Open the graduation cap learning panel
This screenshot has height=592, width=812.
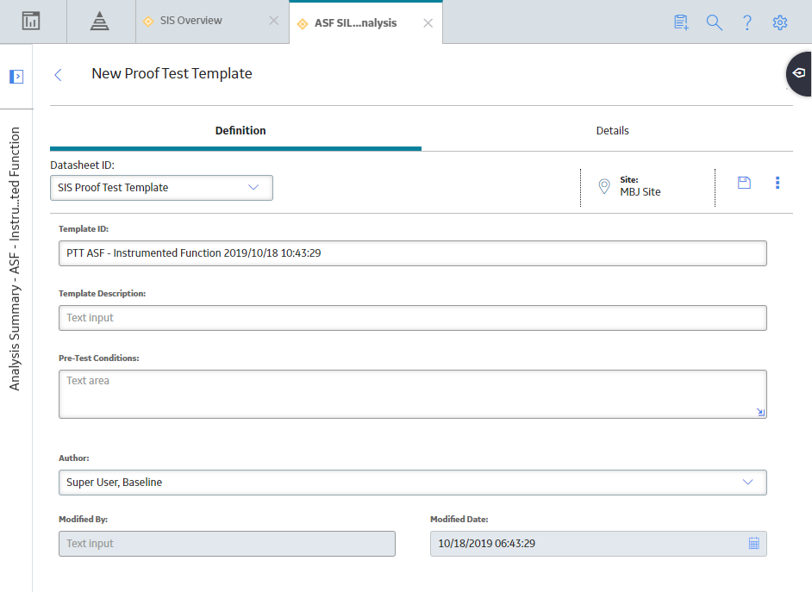(799, 73)
